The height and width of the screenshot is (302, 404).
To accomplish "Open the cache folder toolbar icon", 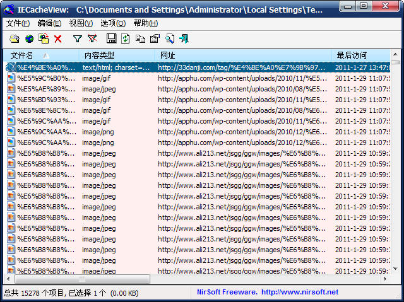I will (15, 39).
